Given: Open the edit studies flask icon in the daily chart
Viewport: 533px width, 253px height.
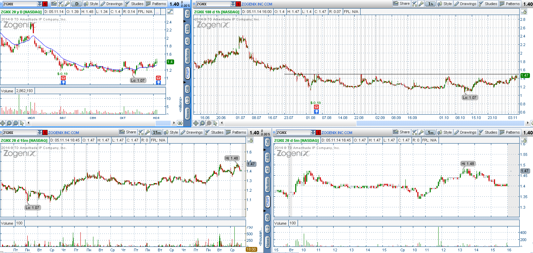Looking at the screenshot, I should point(61,4).
